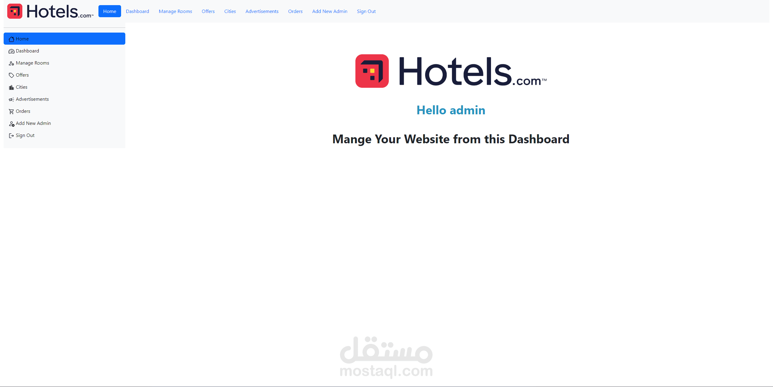This screenshot has height=387, width=773.
Task: Select the Home tab in navbar
Action: point(110,11)
